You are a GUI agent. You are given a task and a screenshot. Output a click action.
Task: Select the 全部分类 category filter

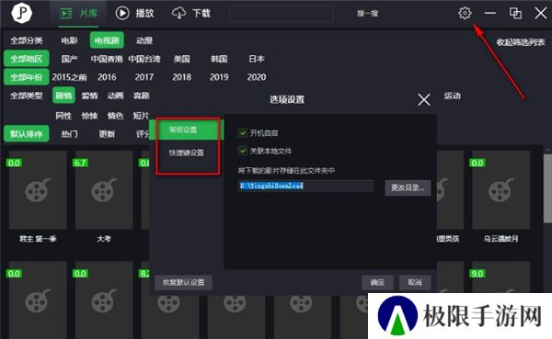[27, 40]
